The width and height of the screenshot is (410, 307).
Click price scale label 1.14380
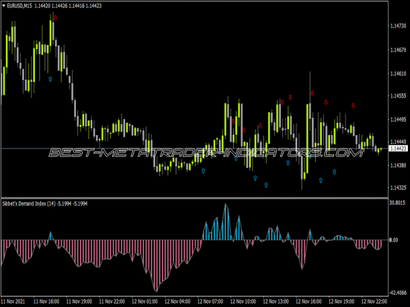pyautogui.click(x=398, y=166)
